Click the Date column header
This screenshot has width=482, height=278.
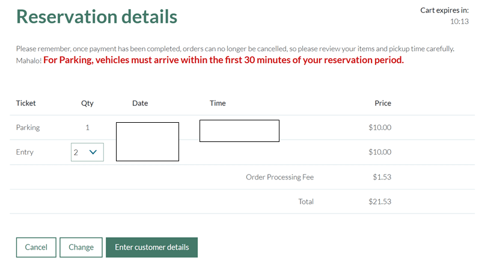pyautogui.click(x=140, y=103)
